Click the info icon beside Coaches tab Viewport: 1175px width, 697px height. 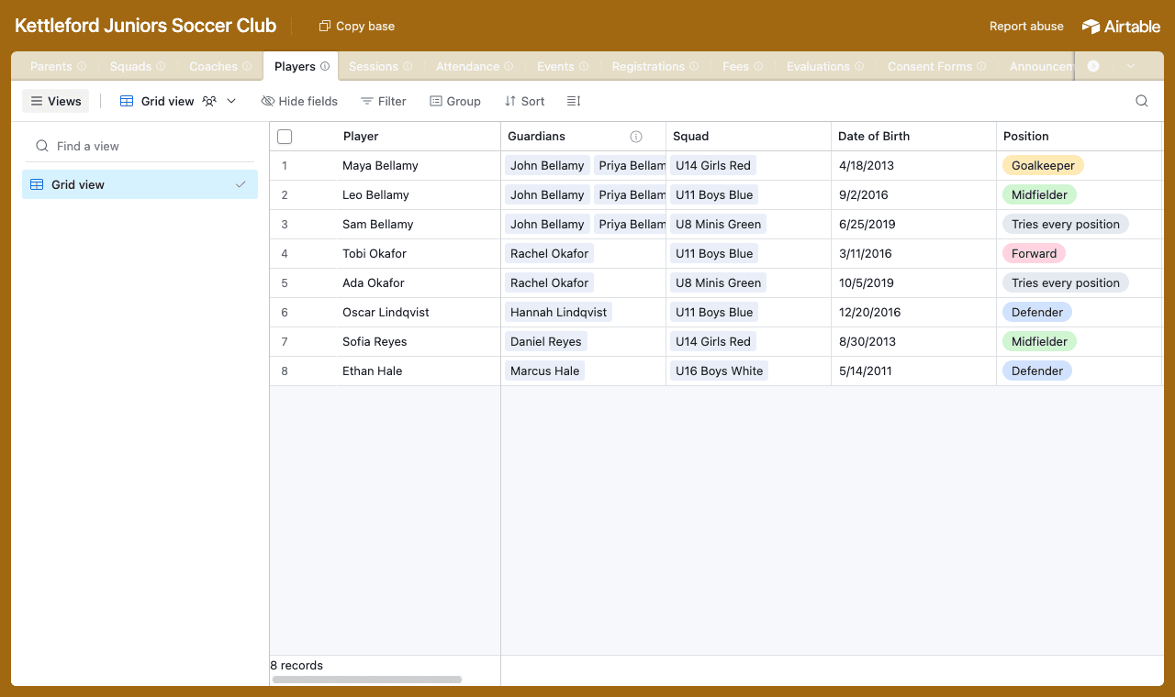(x=247, y=67)
